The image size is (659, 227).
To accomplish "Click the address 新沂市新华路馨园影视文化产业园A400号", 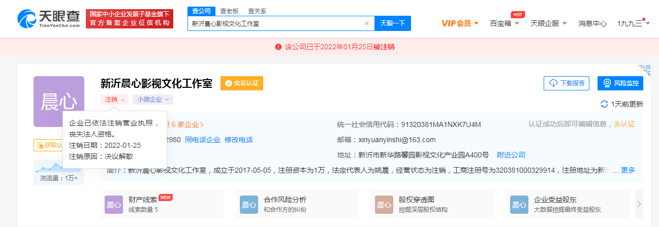I will click(424, 155).
